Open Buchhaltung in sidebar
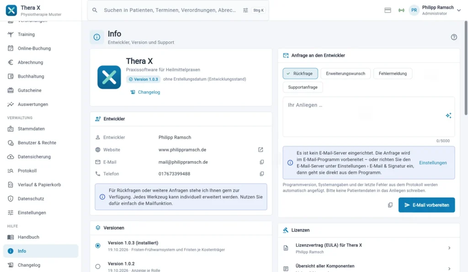 (x=41, y=76)
